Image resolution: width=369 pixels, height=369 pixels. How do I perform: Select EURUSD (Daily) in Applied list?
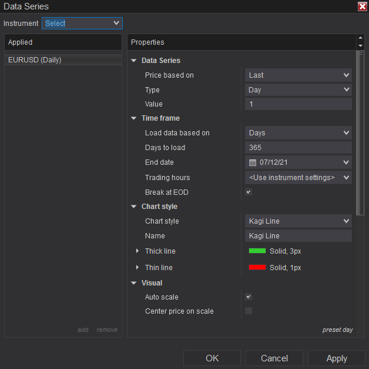(35, 60)
